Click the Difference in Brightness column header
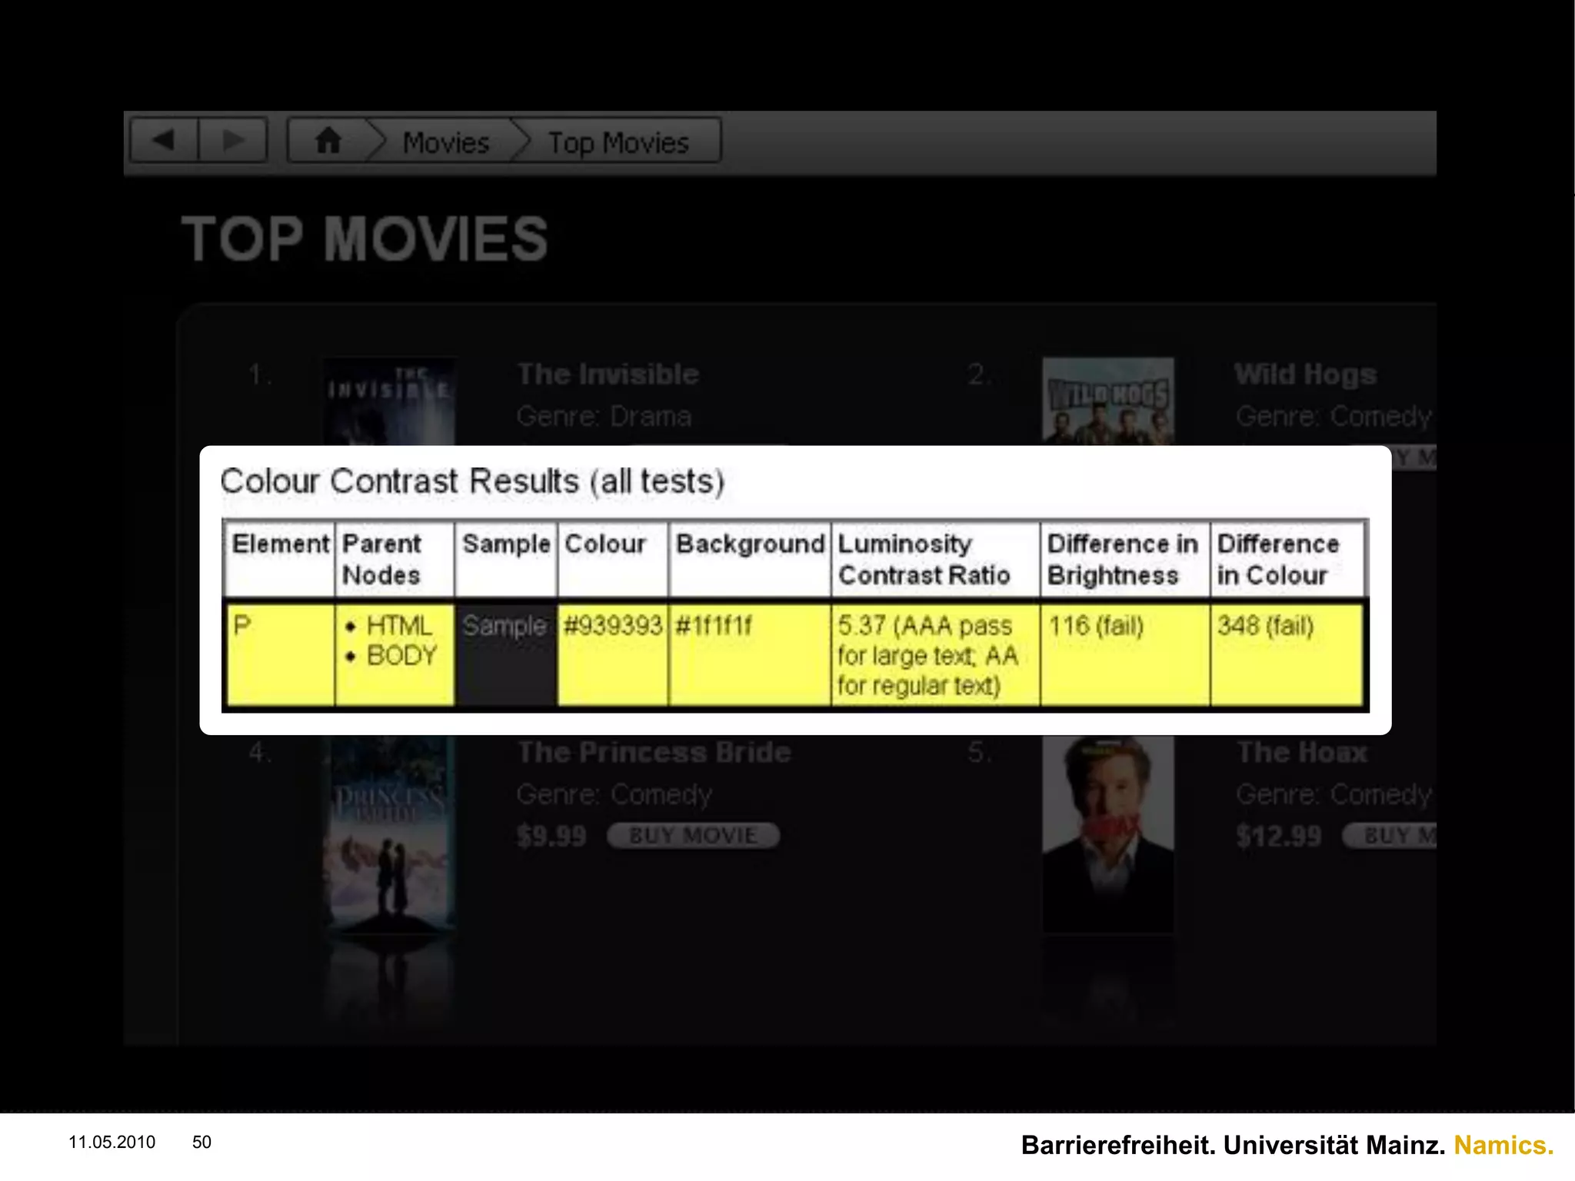The width and height of the screenshot is (1575, 1181). pos(1124,559)
